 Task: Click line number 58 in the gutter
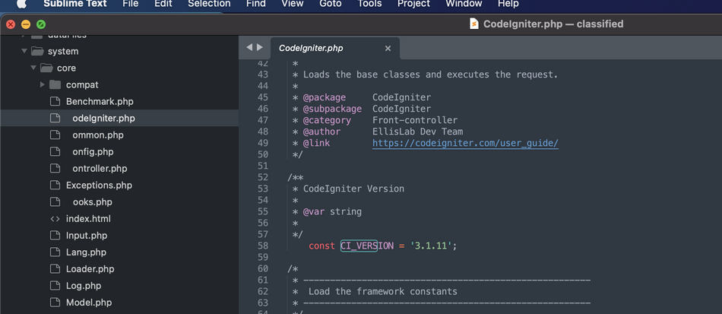[263, 246]
